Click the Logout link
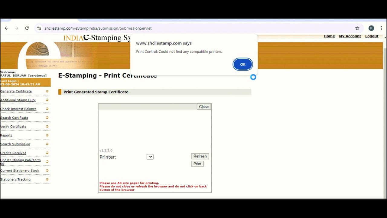This screenshot has height=218, width=387. tap(372, 36)
